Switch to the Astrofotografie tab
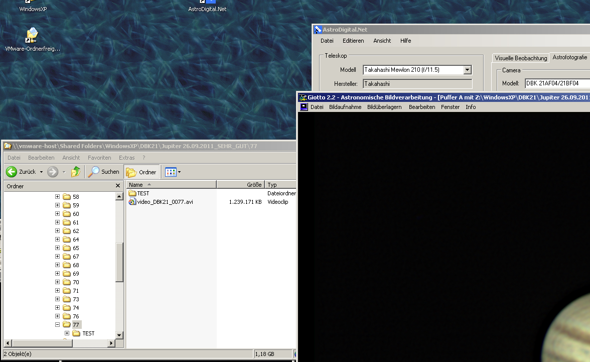Screen dimensions: 590x362 pos(569,57)
